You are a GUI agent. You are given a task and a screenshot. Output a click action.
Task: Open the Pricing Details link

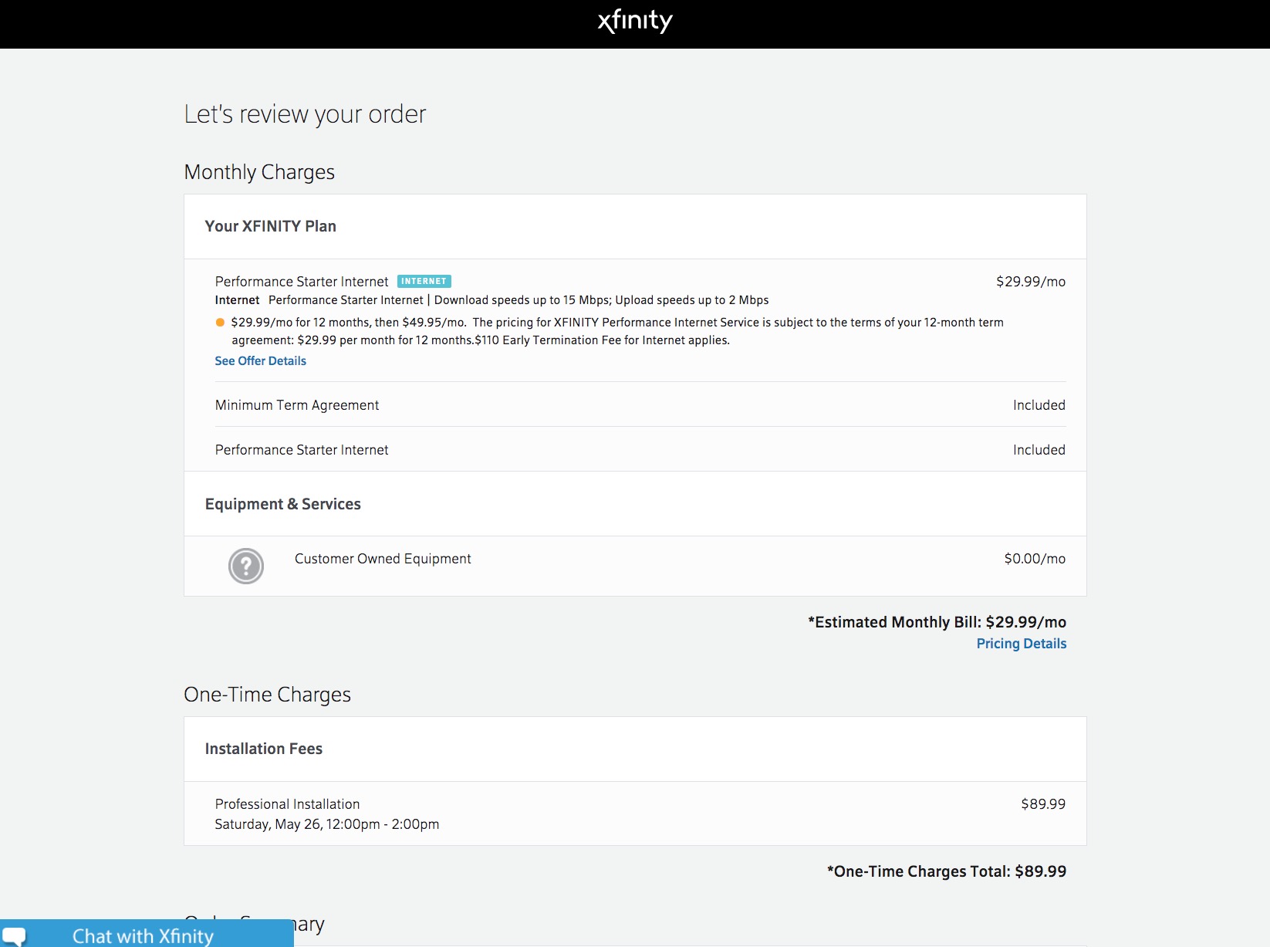(x=1021, y=644)
